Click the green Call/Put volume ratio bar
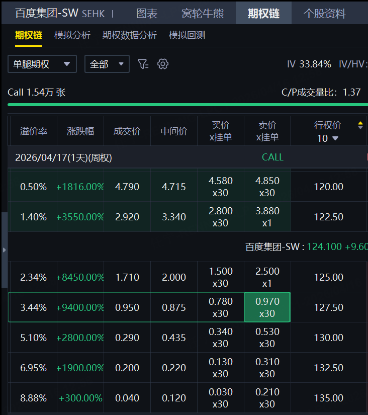The height and width of the screenshot is (415, 368). (x=184, y=105)
